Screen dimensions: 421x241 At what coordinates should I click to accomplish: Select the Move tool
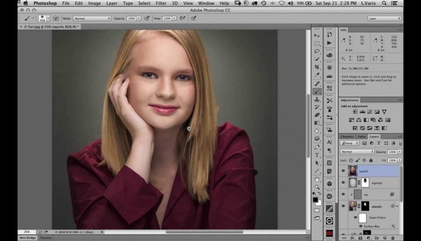click(x=317, y=35)
